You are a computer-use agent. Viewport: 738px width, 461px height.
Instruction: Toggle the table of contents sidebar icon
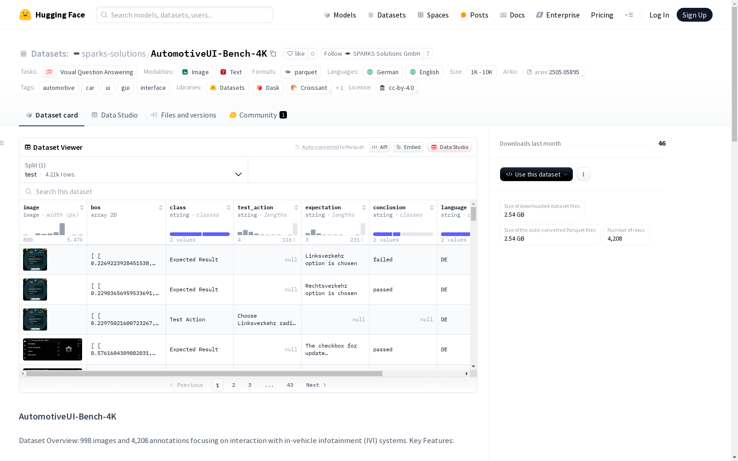[x=2, y=143]
